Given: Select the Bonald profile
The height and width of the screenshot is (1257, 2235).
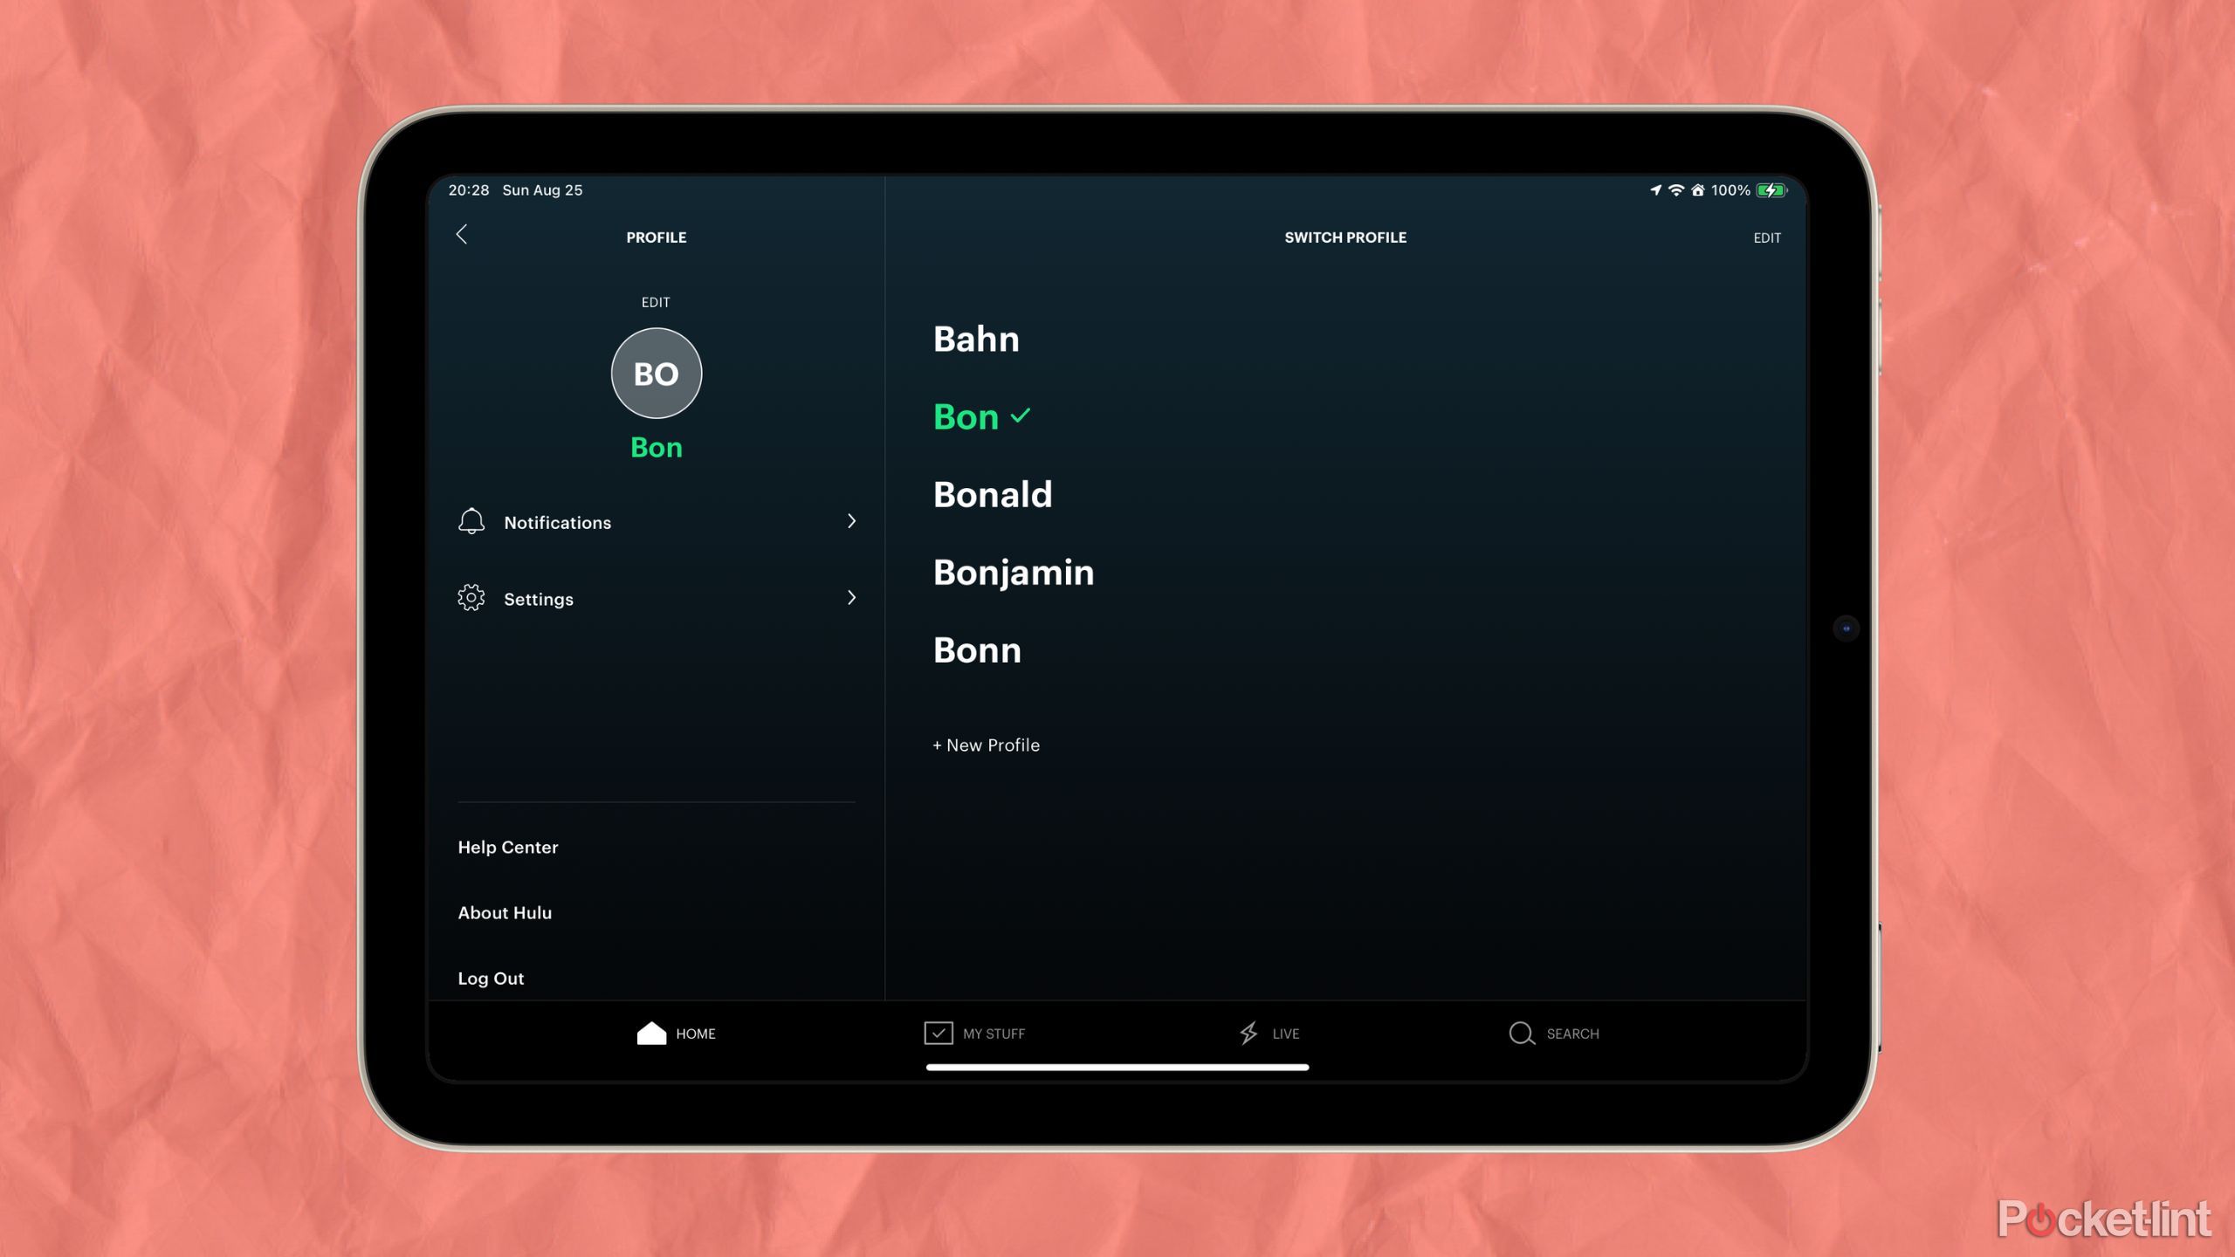Looking at the screenshot, I should [994, 492].
